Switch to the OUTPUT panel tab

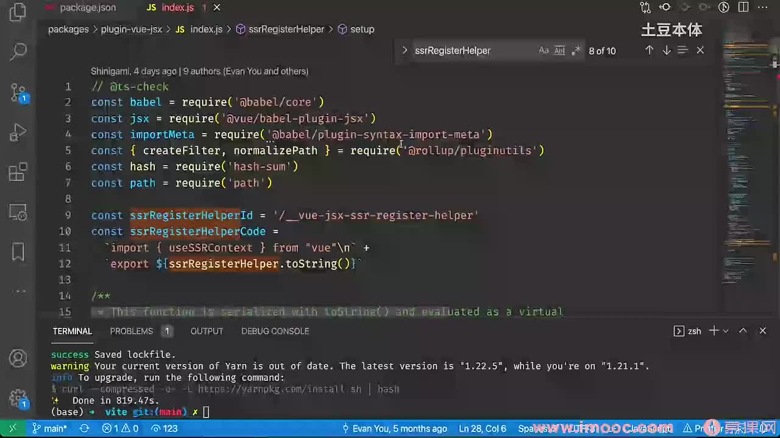click(207, 331)
